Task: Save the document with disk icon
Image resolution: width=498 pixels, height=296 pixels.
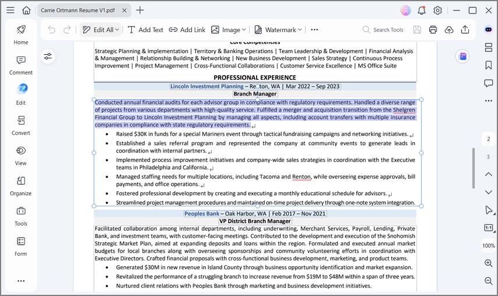Action: (x=417, y=30)
